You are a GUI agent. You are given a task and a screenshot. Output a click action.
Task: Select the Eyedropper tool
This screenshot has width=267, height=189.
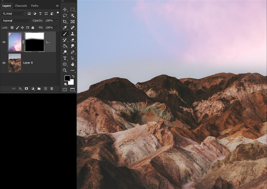(65, 27)
